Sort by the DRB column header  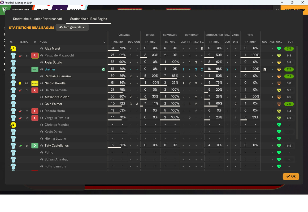click(x=235, y=42)
